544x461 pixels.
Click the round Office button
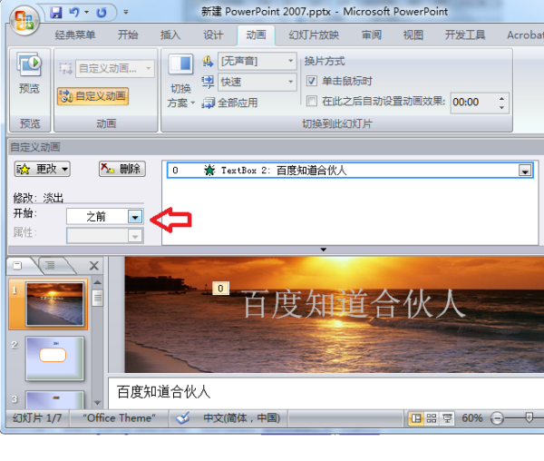pyautogui.click(x=24, y=21)
